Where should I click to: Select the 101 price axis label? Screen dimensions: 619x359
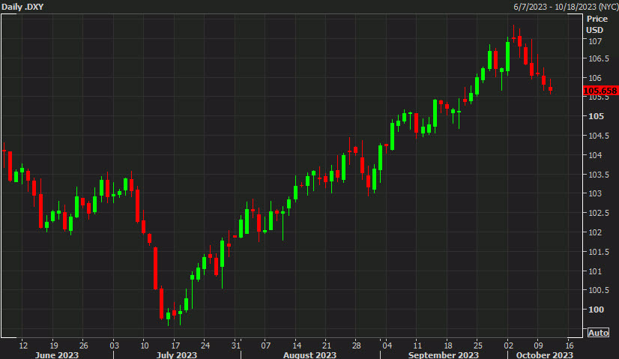[x=595, y=271]
